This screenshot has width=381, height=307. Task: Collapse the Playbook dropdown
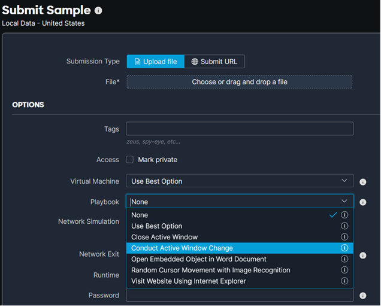(240, 202)
